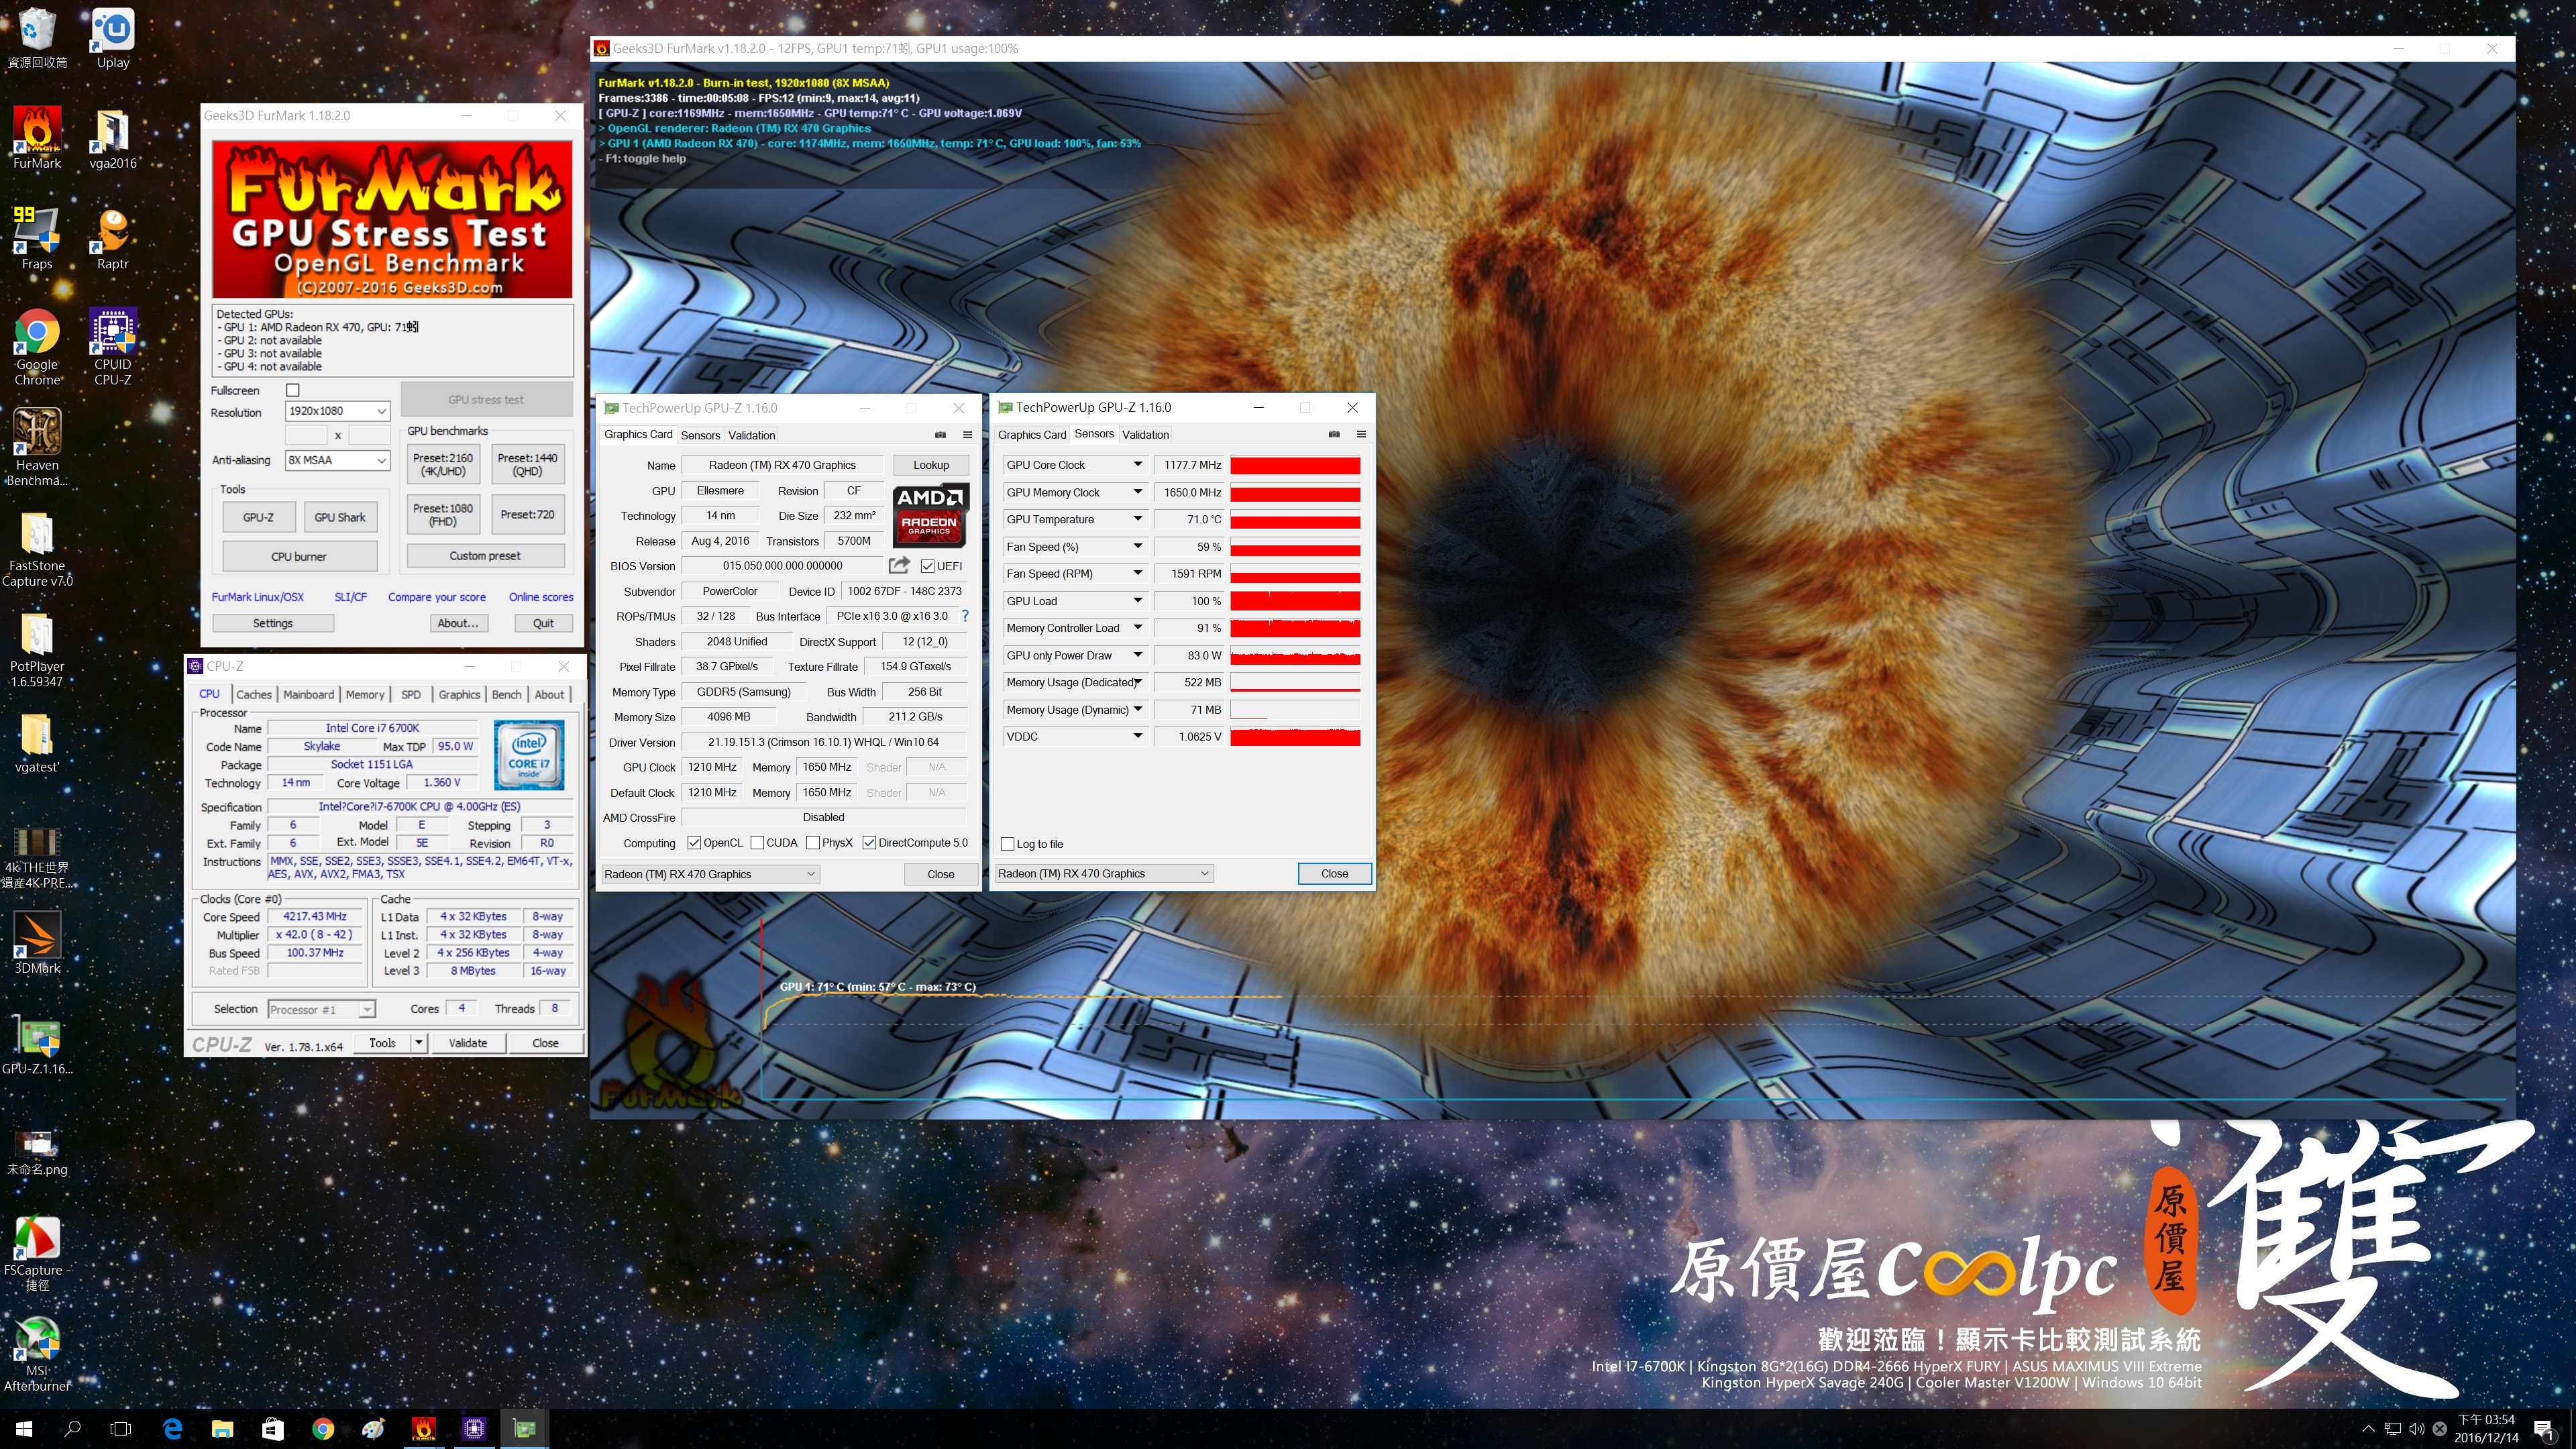2576x1449 pixels.
Task: Toggle the PhysX checkbox in GPU-Z
Action: click(813, 843)
